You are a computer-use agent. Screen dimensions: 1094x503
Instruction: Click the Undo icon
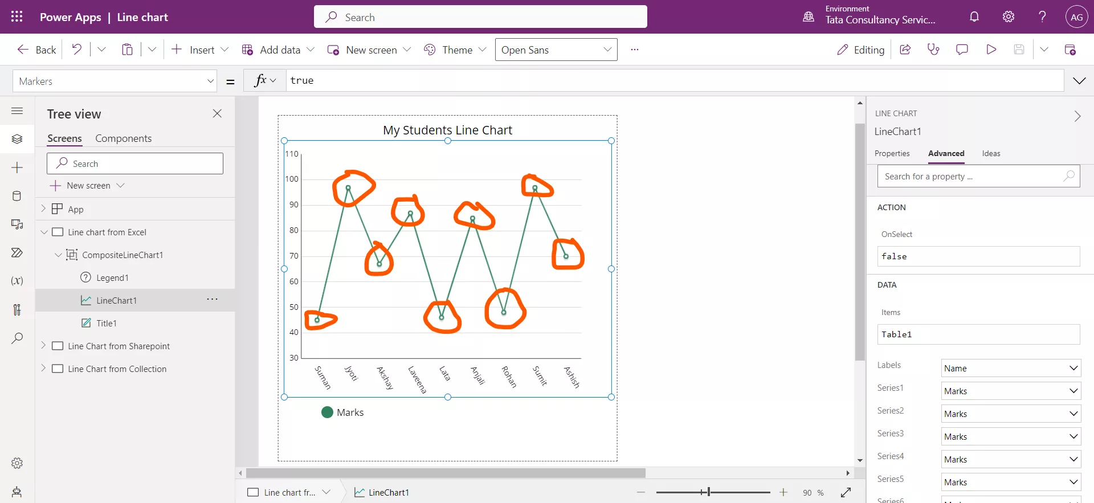76,50
